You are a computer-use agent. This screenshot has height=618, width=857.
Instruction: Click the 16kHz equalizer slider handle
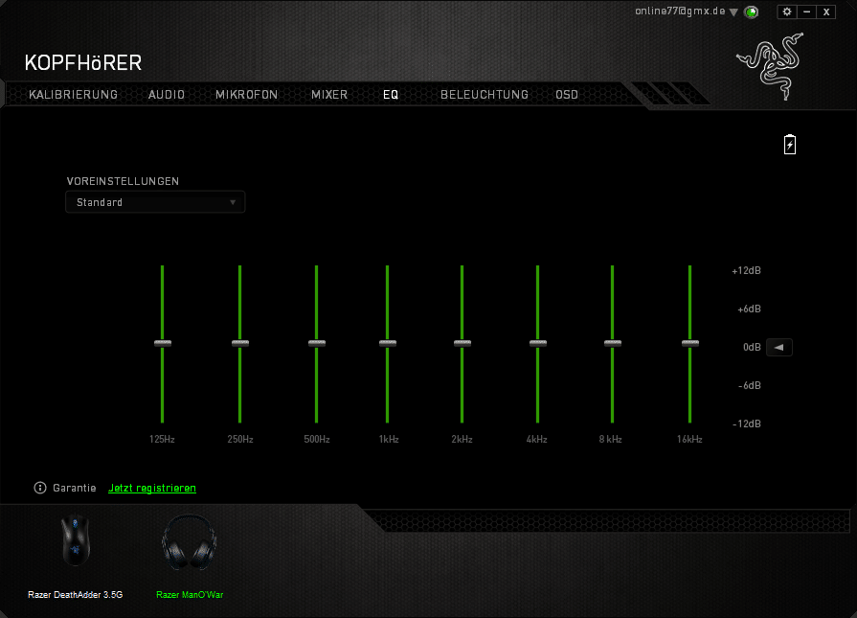689,343
